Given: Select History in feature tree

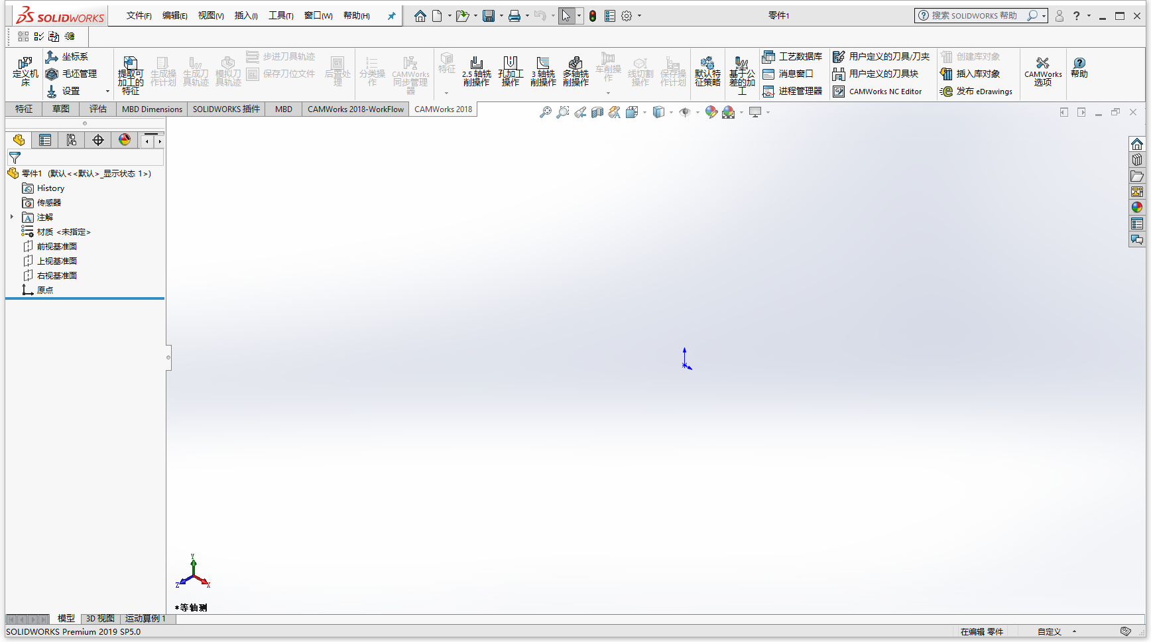Looking at the screenshot, I should pyautogui.click(x=44, y=188).
